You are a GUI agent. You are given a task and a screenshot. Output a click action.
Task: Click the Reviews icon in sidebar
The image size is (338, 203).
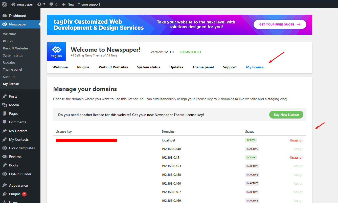tap(5, 157)
